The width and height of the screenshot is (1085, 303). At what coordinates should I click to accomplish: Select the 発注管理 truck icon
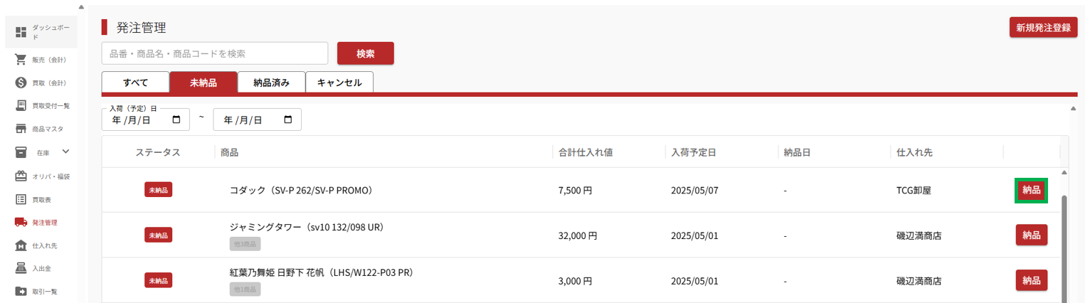[x=21, y=222]
